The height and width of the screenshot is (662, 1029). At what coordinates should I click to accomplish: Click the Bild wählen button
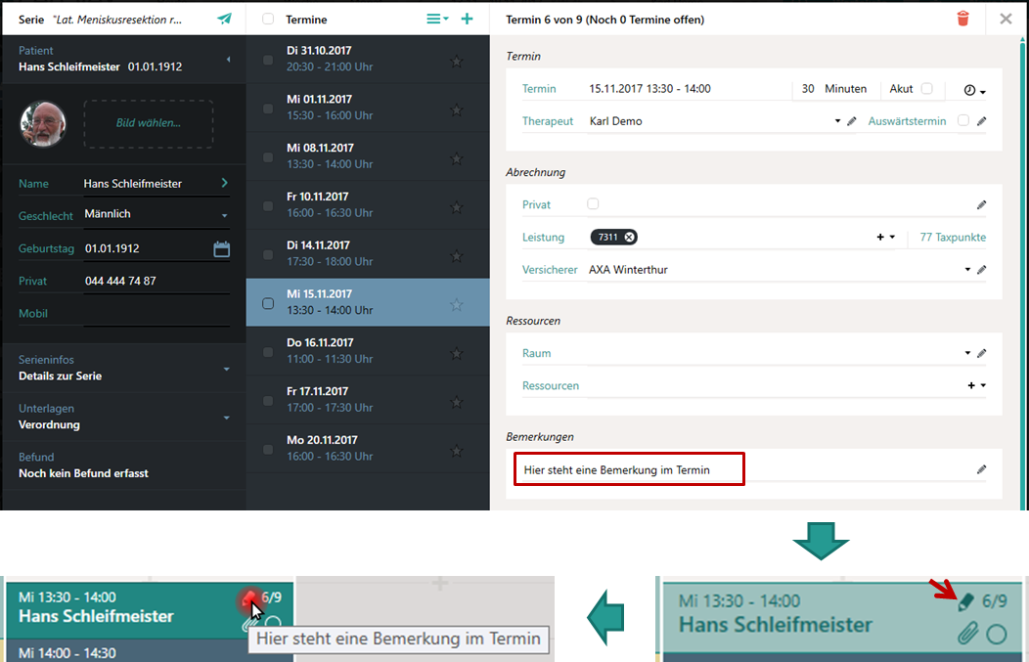point(149,123)
